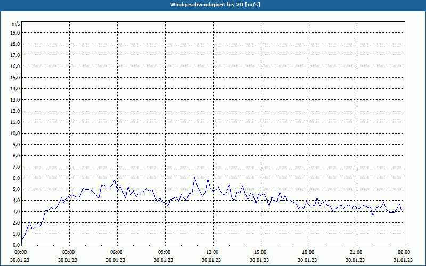
Task: Click the 21:00 time label
Action: point(356,252)
